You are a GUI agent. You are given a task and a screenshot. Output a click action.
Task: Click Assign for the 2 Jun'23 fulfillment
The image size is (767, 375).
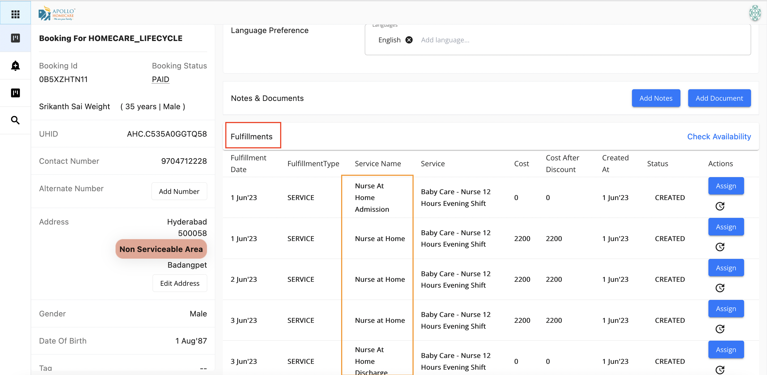point(726,268)
